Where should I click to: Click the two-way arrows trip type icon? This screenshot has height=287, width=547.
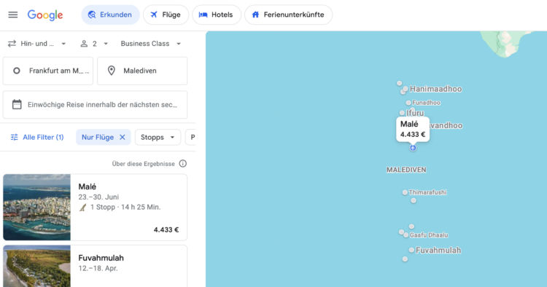(12, 44)
